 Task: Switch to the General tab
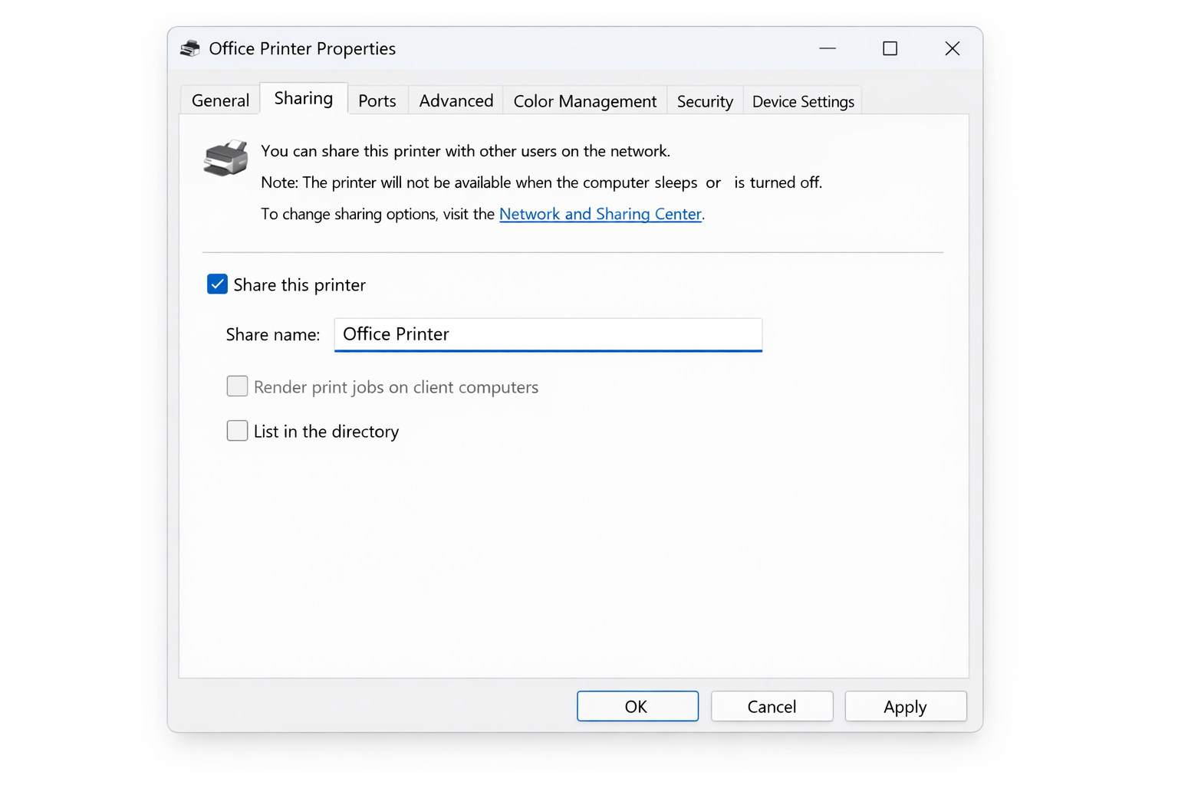[219, 100]
